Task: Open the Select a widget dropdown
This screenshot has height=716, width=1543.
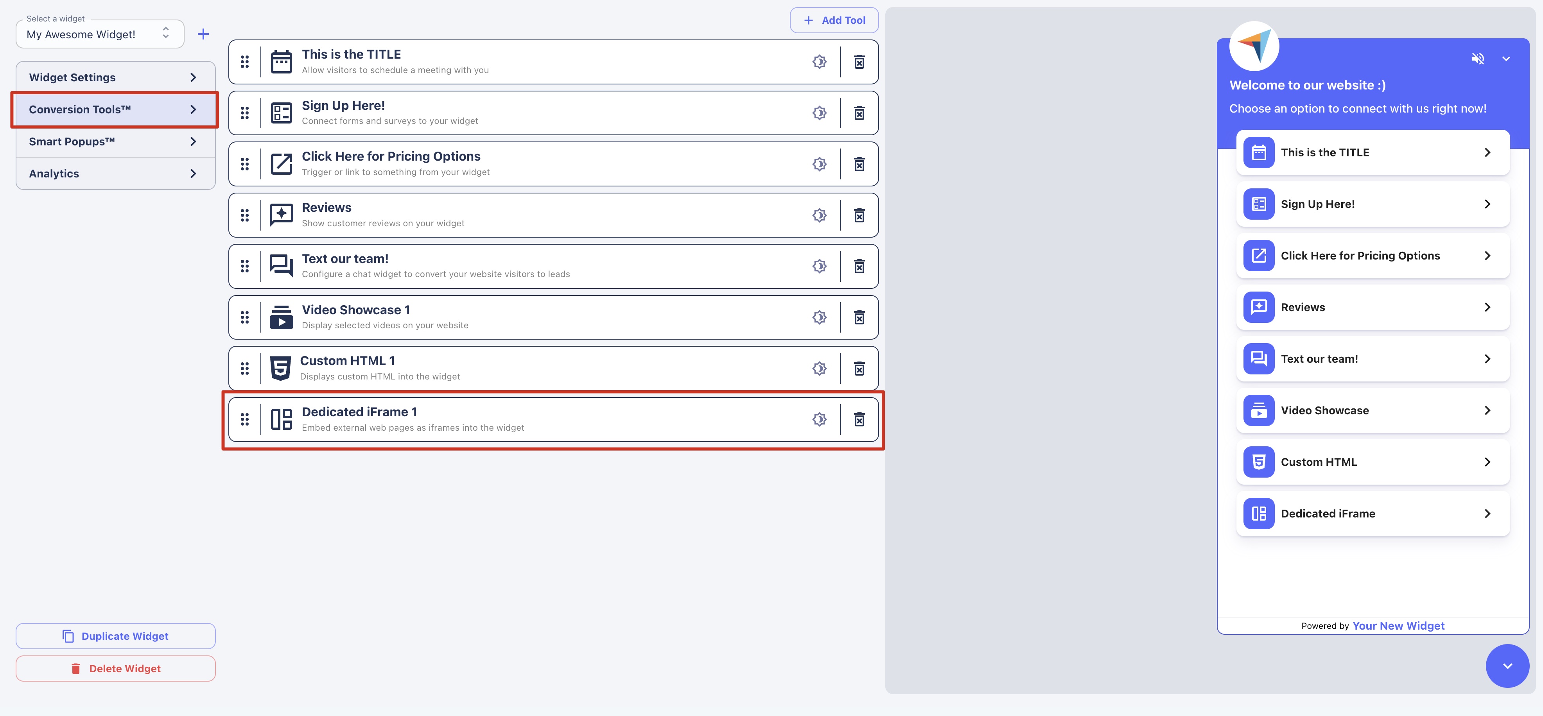Action: point(99,34)
